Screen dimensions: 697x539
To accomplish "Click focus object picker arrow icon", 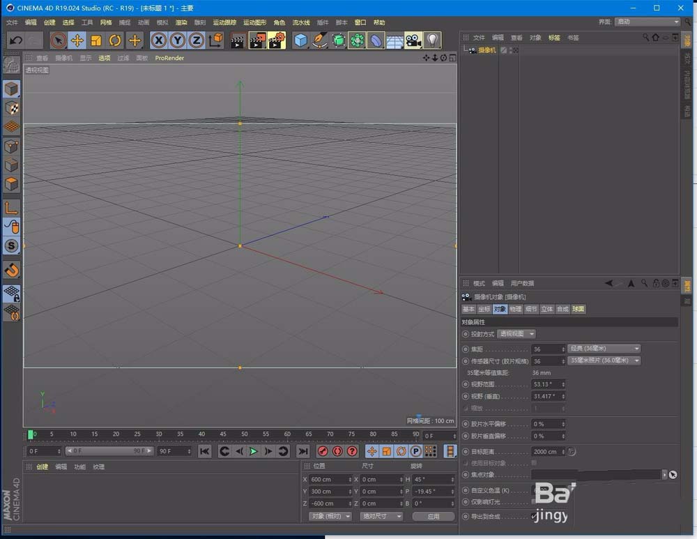I will click(x=673, y=475).
